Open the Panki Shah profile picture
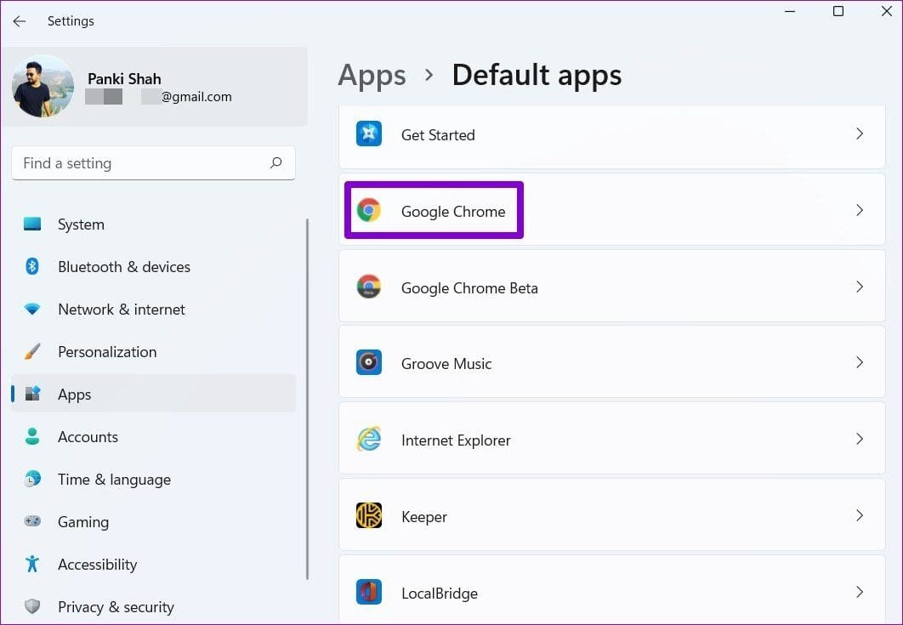 click(43, 86)
